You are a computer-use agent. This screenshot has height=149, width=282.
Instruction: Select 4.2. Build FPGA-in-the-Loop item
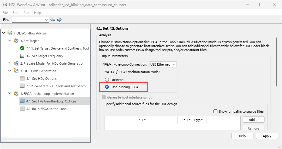[x=46, y=109]
